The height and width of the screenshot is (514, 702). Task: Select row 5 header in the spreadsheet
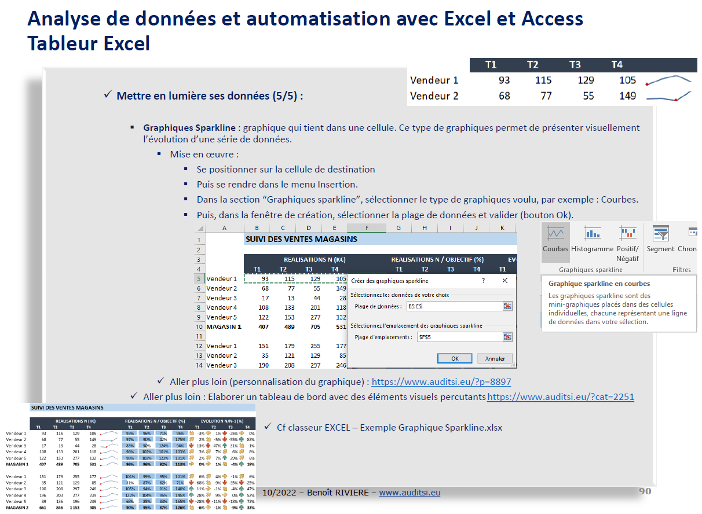pyautogui.click(x=199, y=278)
